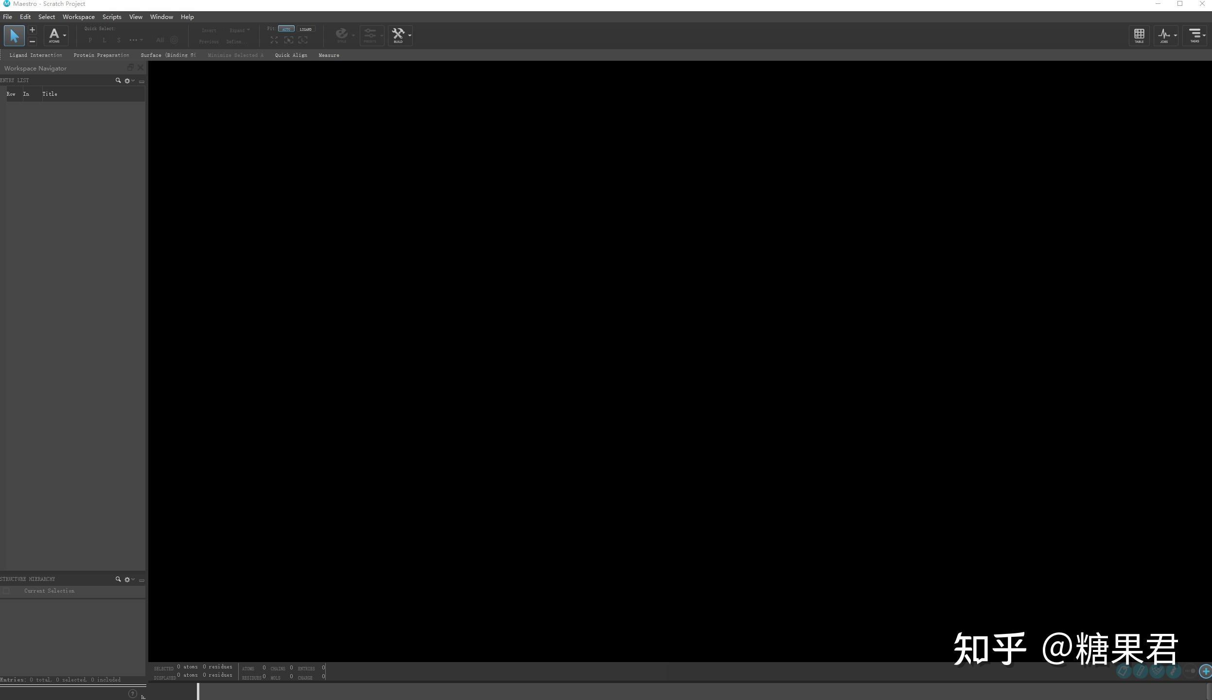This screenshot has width=1212, height=700.
Task: Select the arrow pick tool
Action: (14, 35)
